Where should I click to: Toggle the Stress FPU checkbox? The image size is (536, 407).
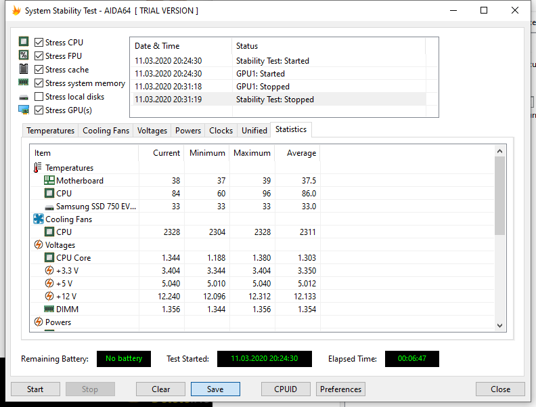39,56
